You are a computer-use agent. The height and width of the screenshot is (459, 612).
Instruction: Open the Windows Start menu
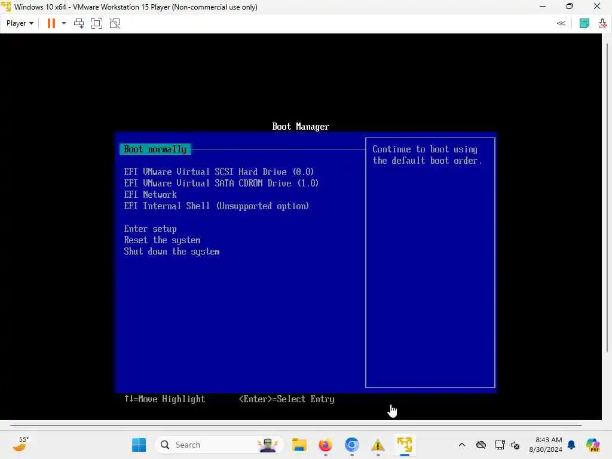tap(139, 445)
